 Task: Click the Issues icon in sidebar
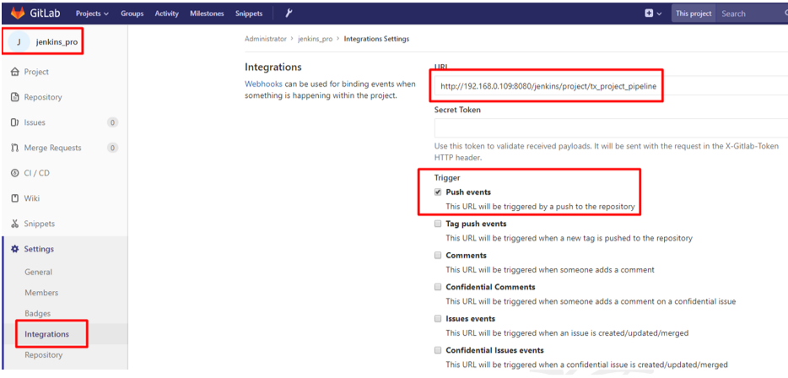pos(14,122)
